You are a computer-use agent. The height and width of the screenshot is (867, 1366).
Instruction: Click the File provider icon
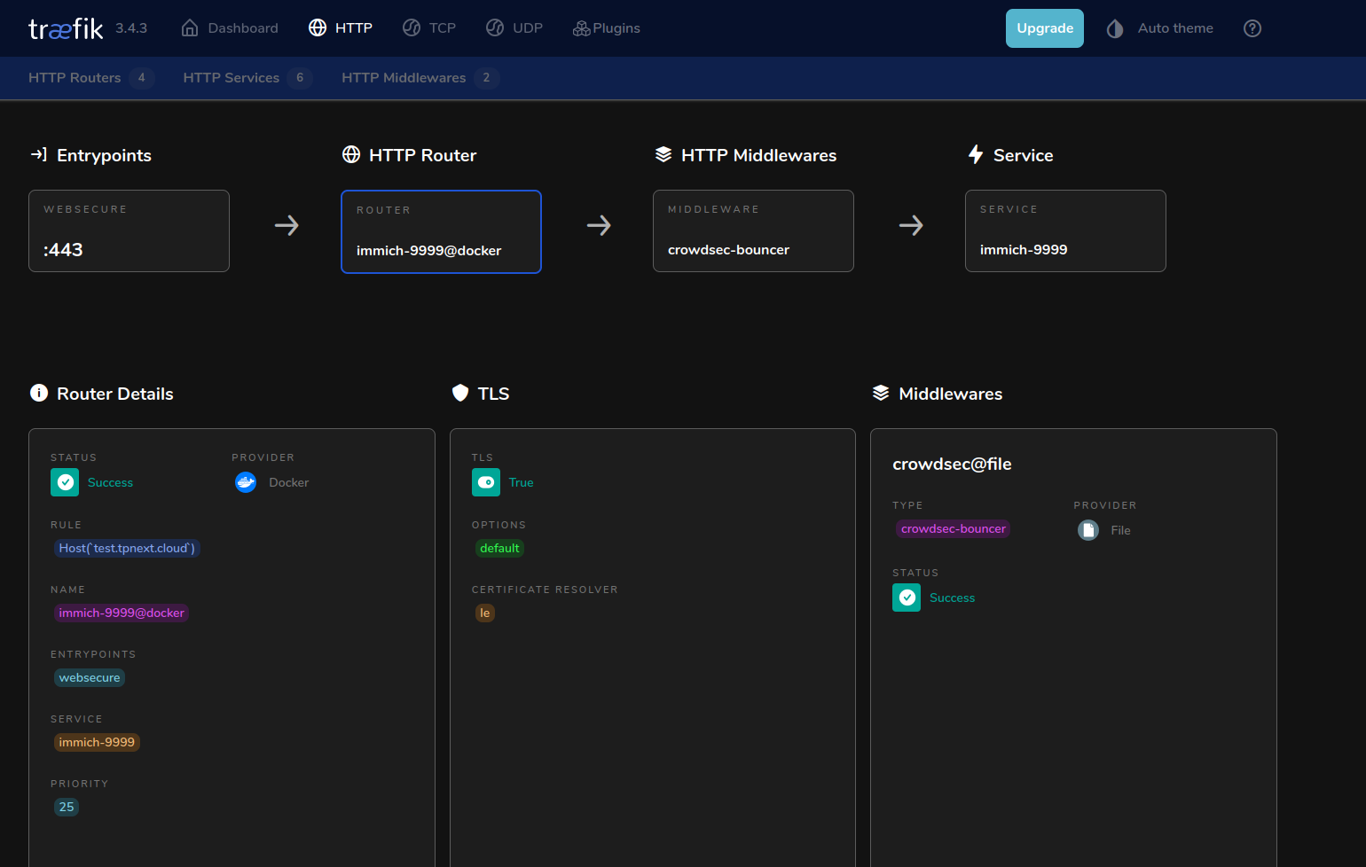coord(1088,530)
